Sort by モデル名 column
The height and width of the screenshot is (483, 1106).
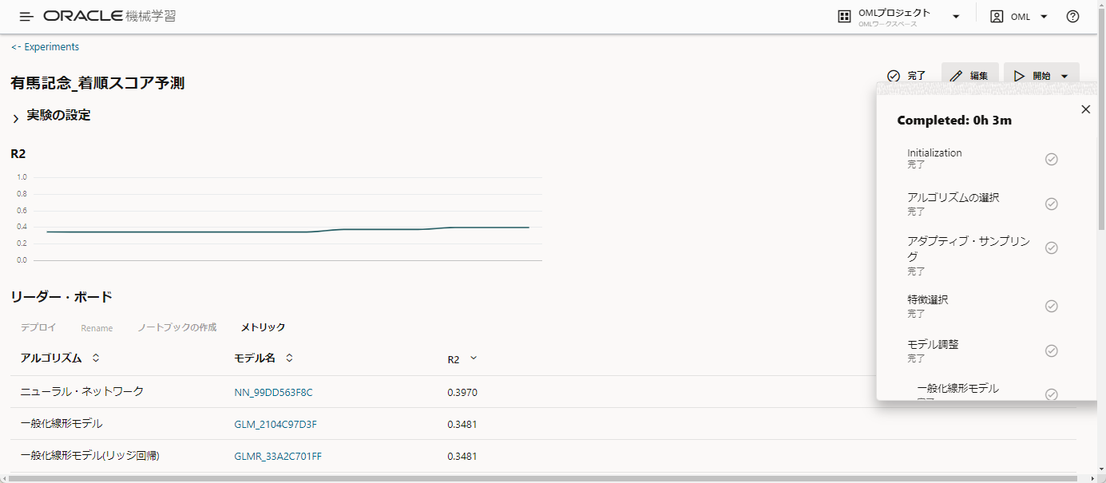point(289,358)
